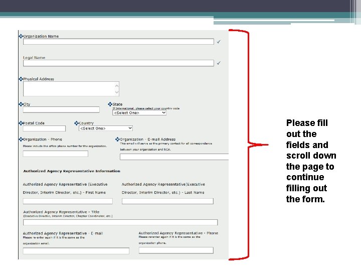Click the Organization Name input field
Viewport: 361px width, 271px height.
(x=118, y=42)
